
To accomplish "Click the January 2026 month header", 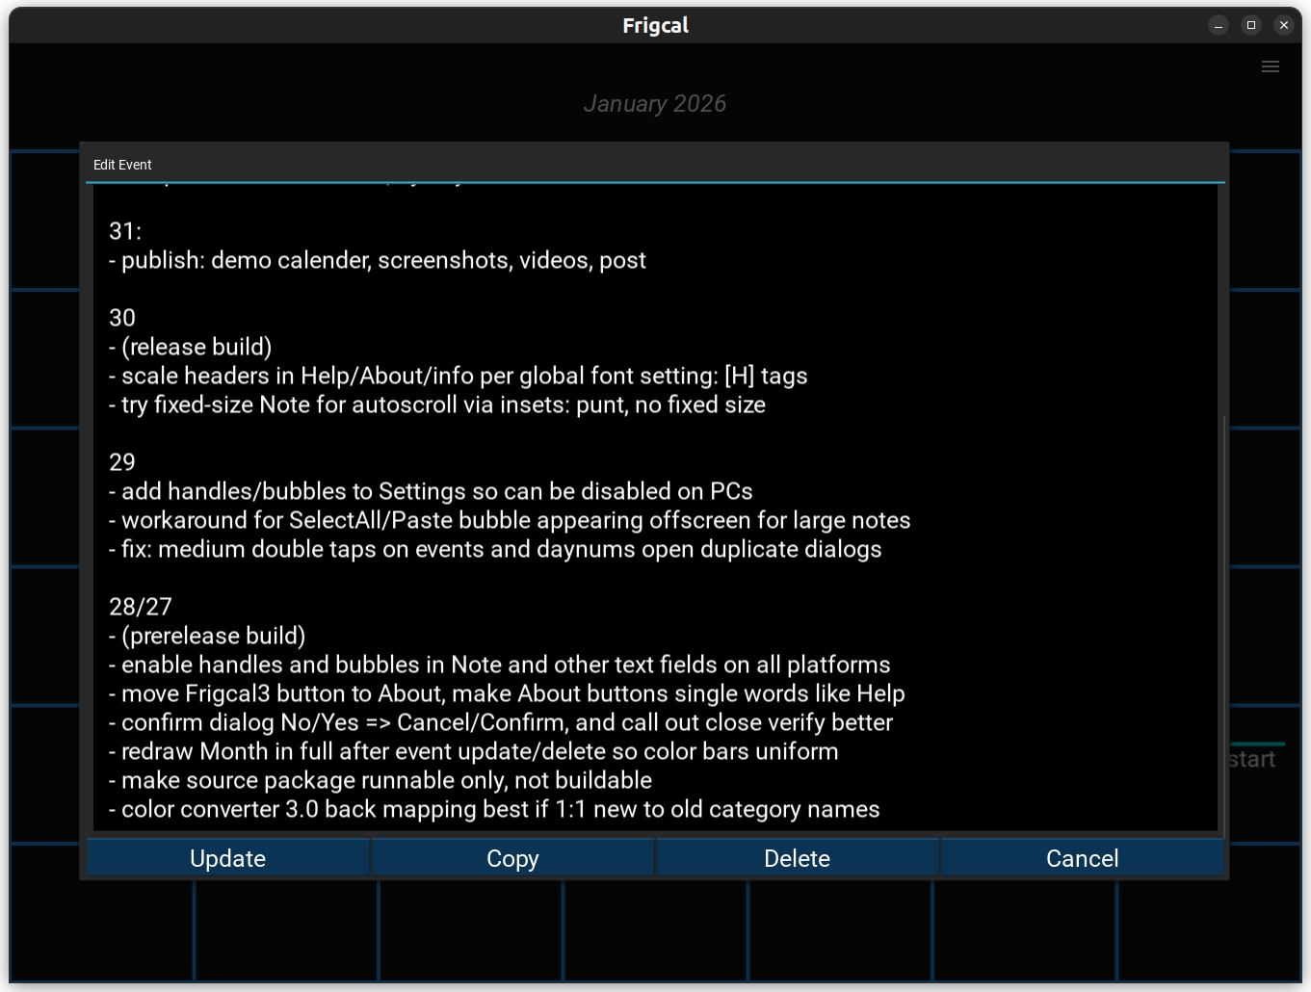I will (655, 104).
